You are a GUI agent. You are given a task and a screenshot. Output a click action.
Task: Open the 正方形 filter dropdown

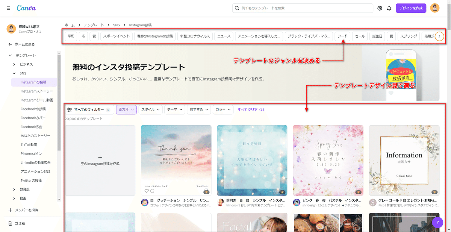click(x=126, y=110)
